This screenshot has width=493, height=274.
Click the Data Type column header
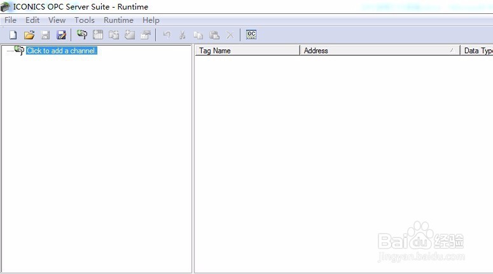coord(476,51)
